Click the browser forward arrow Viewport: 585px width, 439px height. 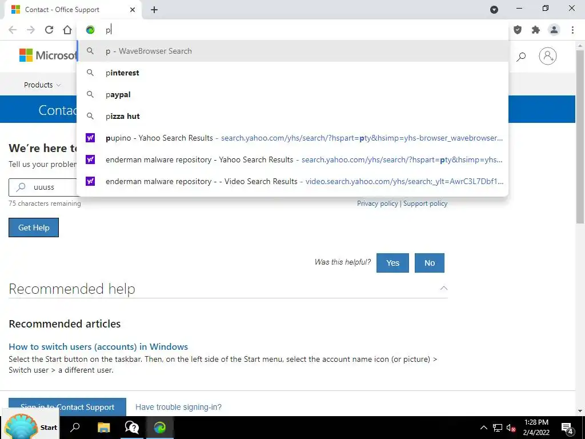click(31, 30)
